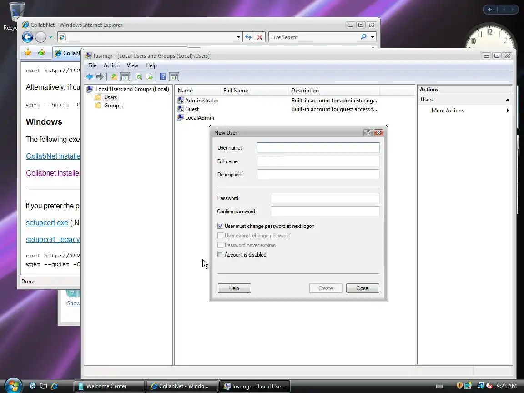524x393 pixels.
Task: Open the Action menu in lusrmgr
Action: click(x=111, y=65)
